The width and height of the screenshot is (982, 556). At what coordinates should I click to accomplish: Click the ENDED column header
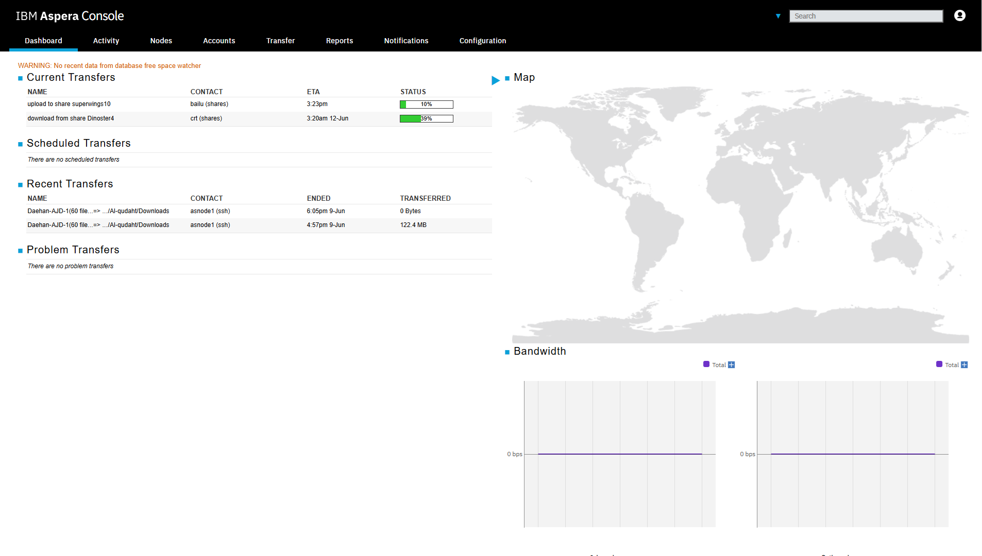coord(319,198)
